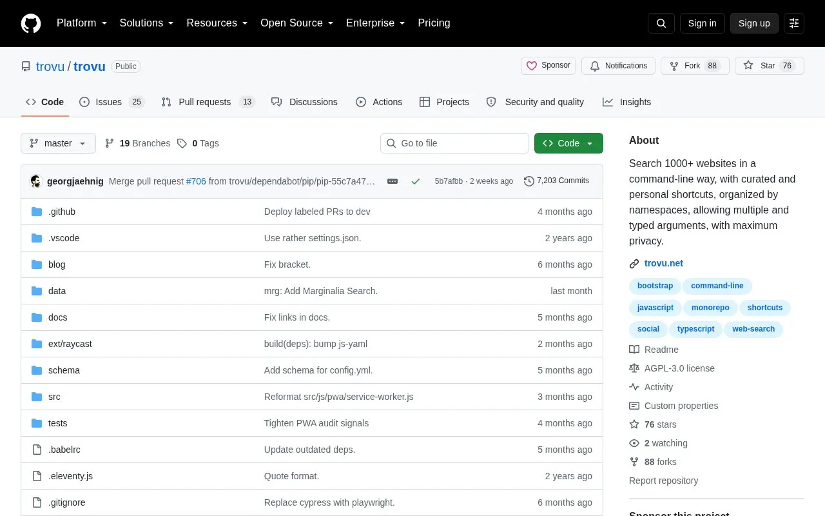The image size is (825, 516).
Task: Click the Notifications bell button
Action: [619, 66]
